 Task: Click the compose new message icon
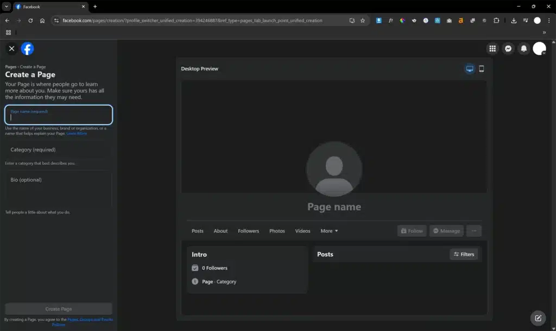tap(538, 318)
